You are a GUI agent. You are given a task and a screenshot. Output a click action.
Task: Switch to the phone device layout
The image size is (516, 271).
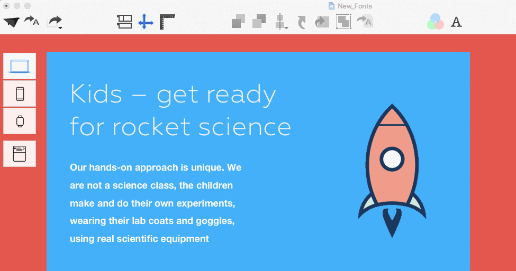(x=20, y=94)
